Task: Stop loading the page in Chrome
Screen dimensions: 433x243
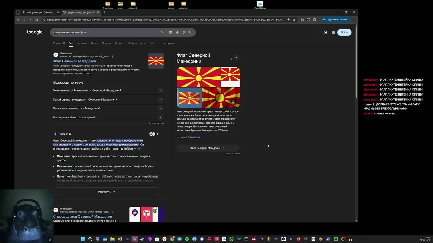Action: (x=30, y=20)
